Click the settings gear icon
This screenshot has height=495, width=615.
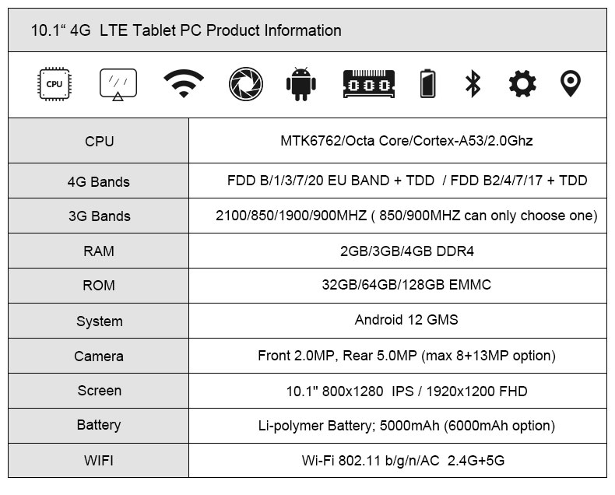pos(522,83)
